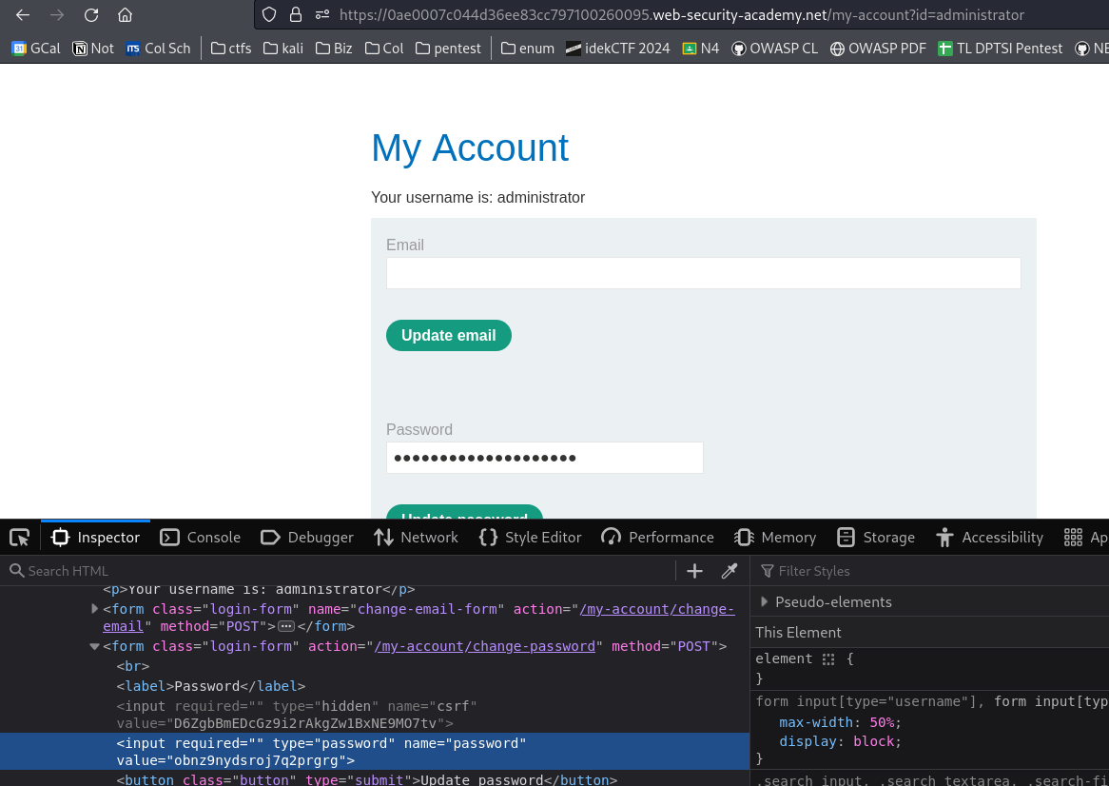Click the Search HTML box
The image size is (1109, 786).
[x=342, y=571]
